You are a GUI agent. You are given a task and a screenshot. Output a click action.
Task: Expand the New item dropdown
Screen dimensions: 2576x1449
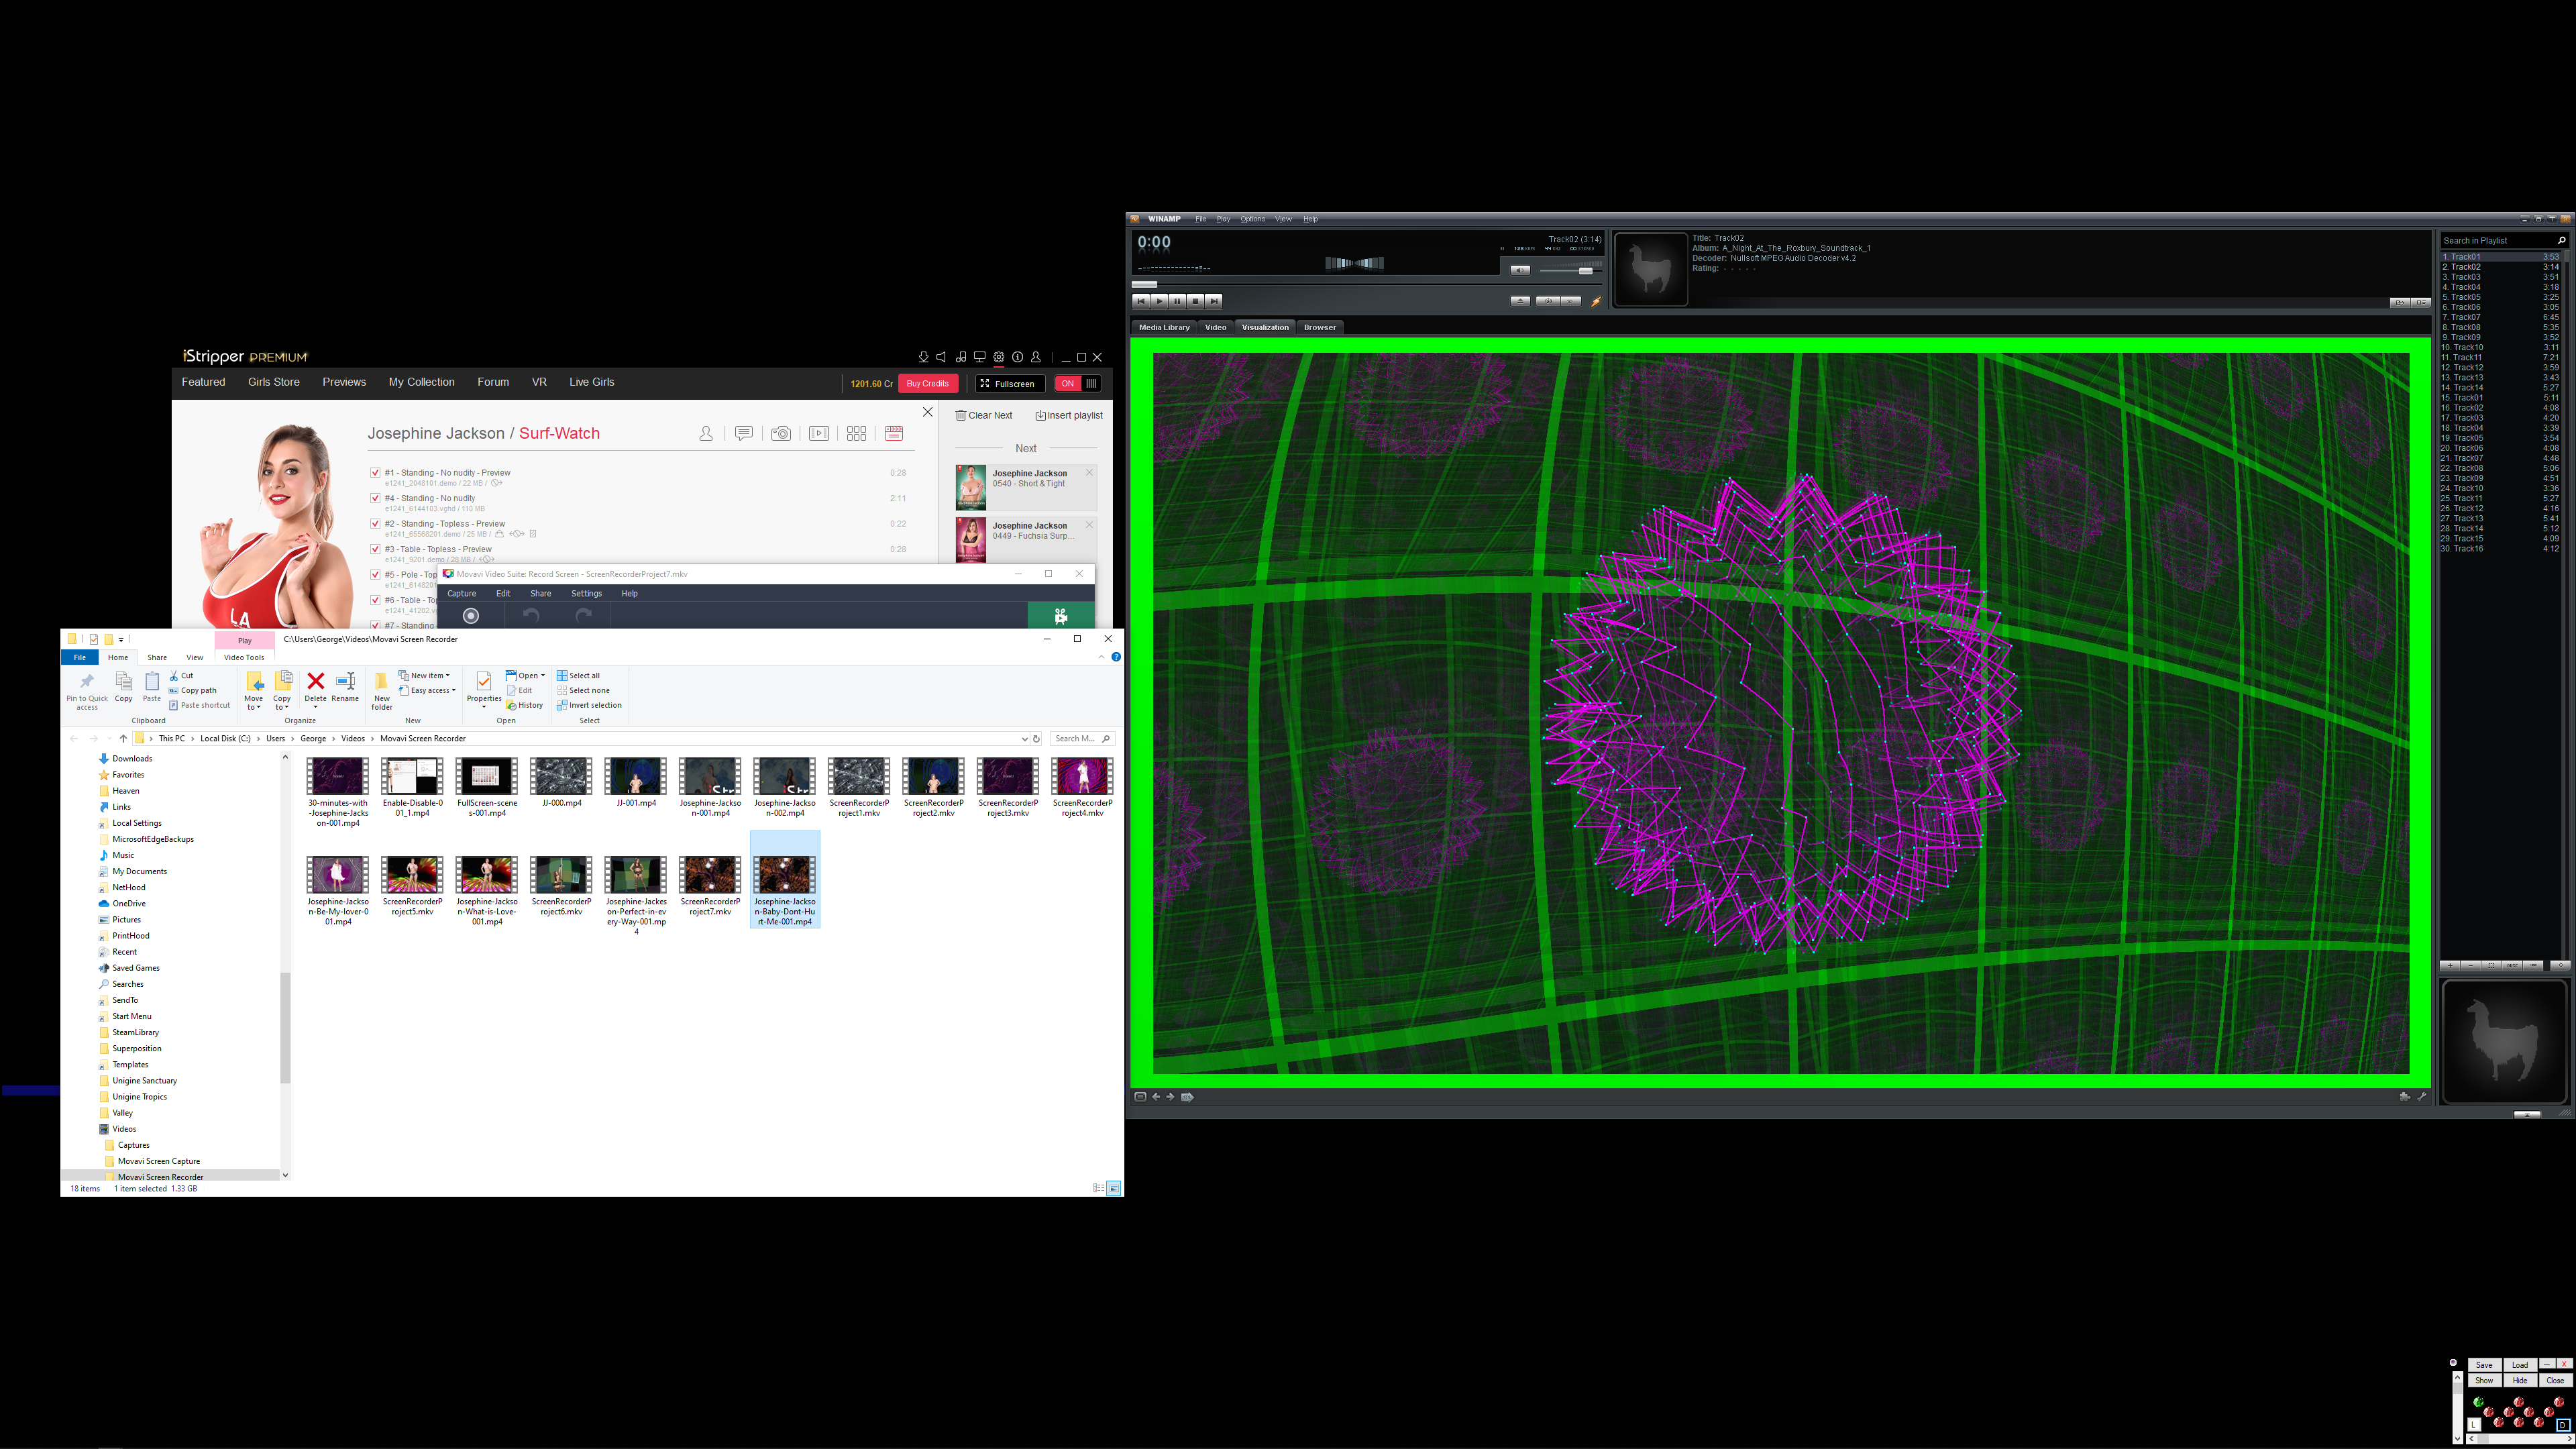430,676
